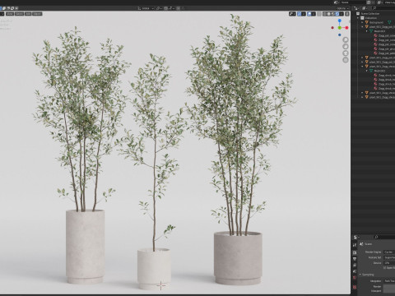The width and height of the screenshot is (395, 296).
Task: Open the Render Engine dropdown showing Cycles
Action: [x=389, y=252]
